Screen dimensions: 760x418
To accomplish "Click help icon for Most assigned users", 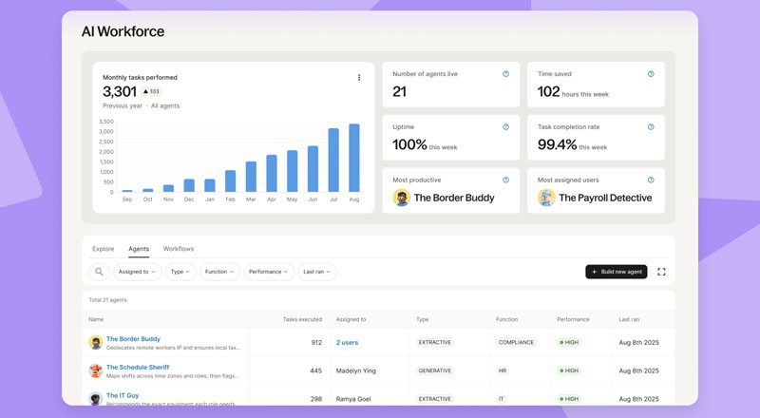I will 651,180.
